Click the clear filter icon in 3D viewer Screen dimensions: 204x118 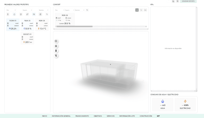[56, 55]
